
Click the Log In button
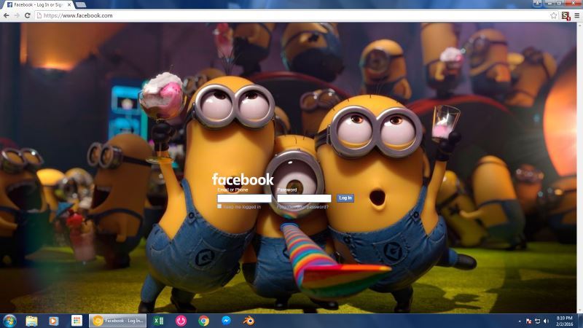(345, 198)
